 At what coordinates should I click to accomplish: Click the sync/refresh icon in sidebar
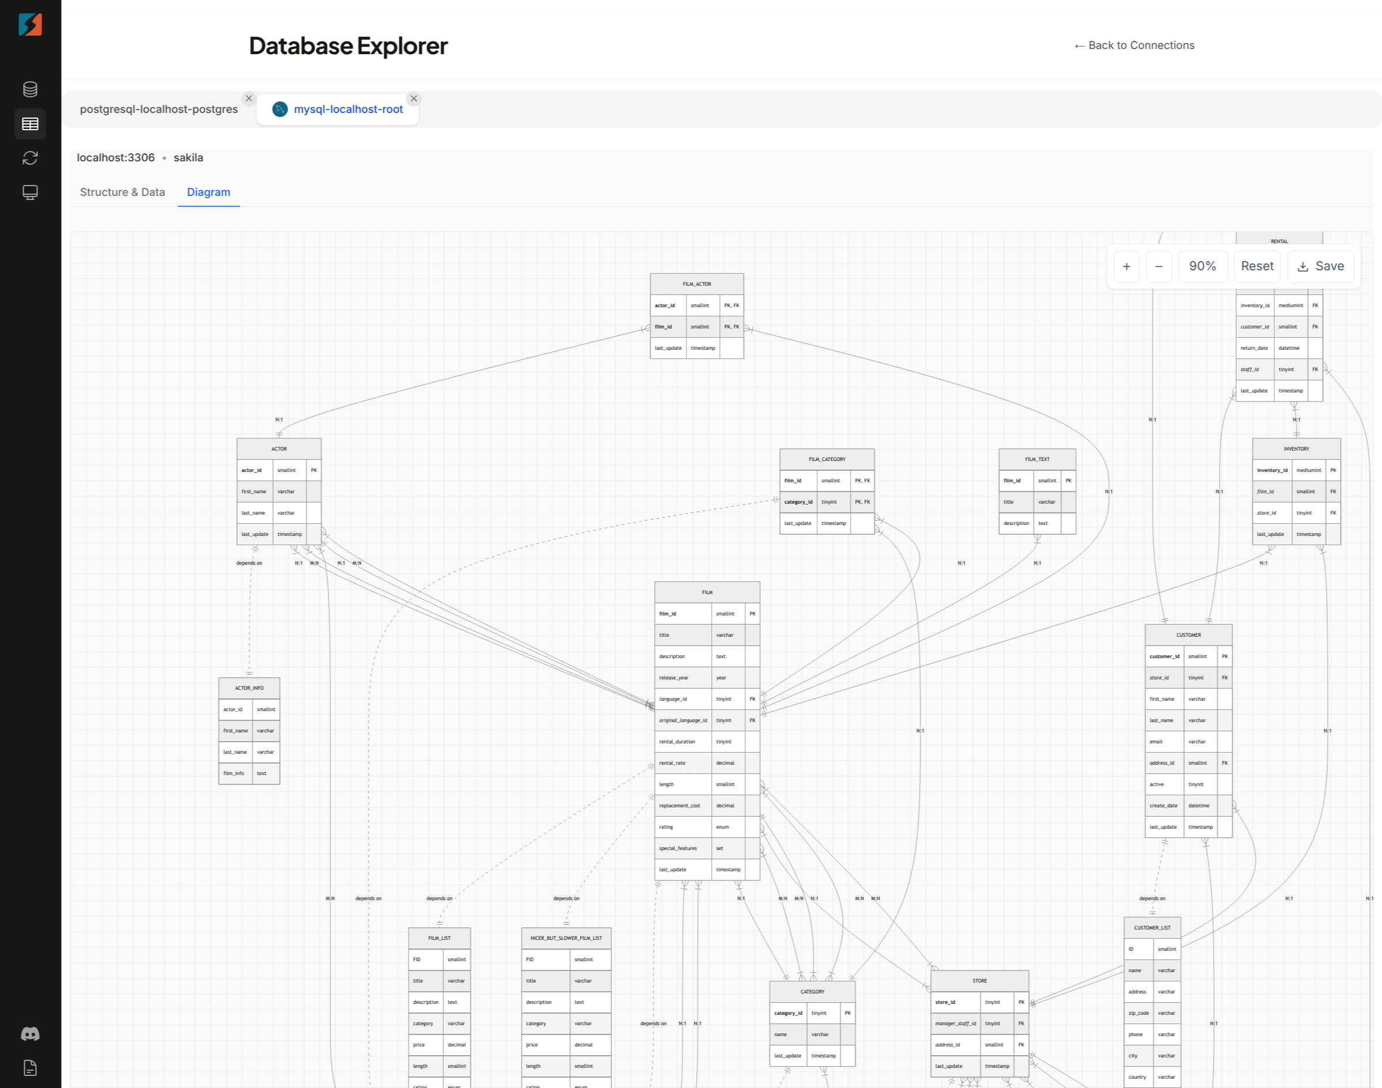point(30,158)
